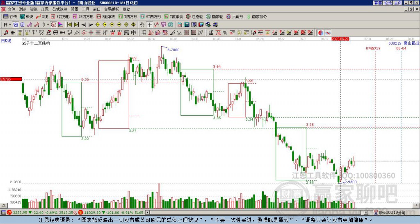Open the P数字表 price number table

coord(106,16)
